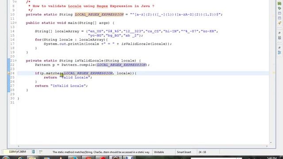Click the static method warning message

(x=101, y=152)
